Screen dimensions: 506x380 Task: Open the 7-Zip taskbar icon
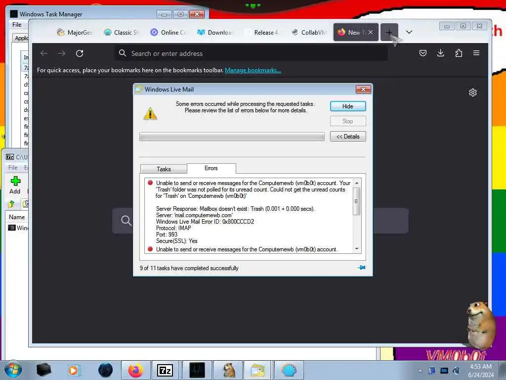(165, 370)
